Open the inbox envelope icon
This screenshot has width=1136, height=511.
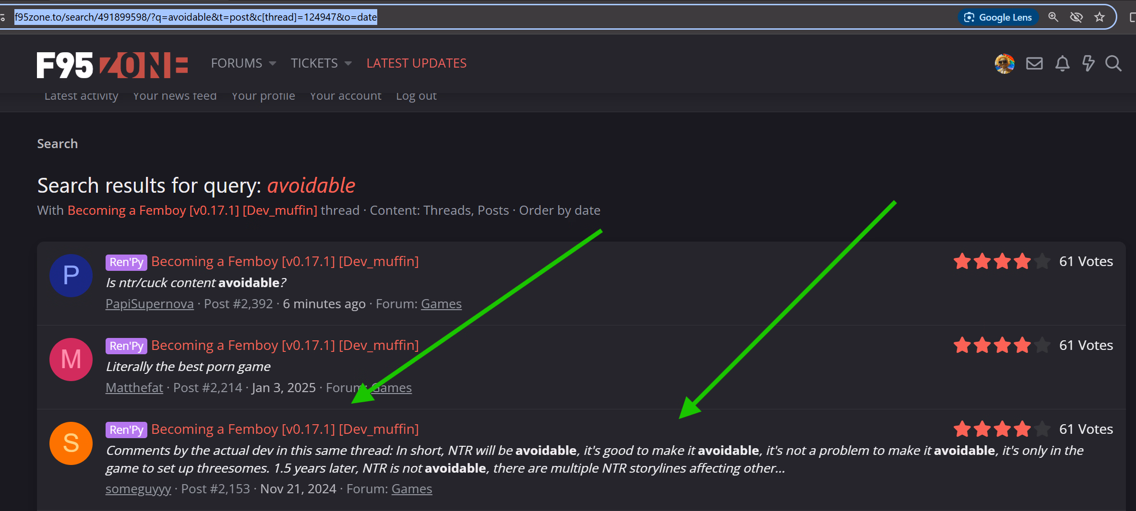tap(1034, 63)
